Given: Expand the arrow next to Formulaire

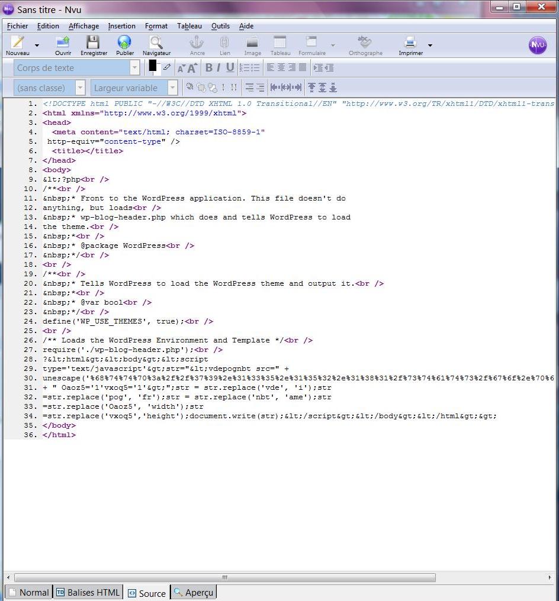Looking at the screenshot, I should point(333,45).
